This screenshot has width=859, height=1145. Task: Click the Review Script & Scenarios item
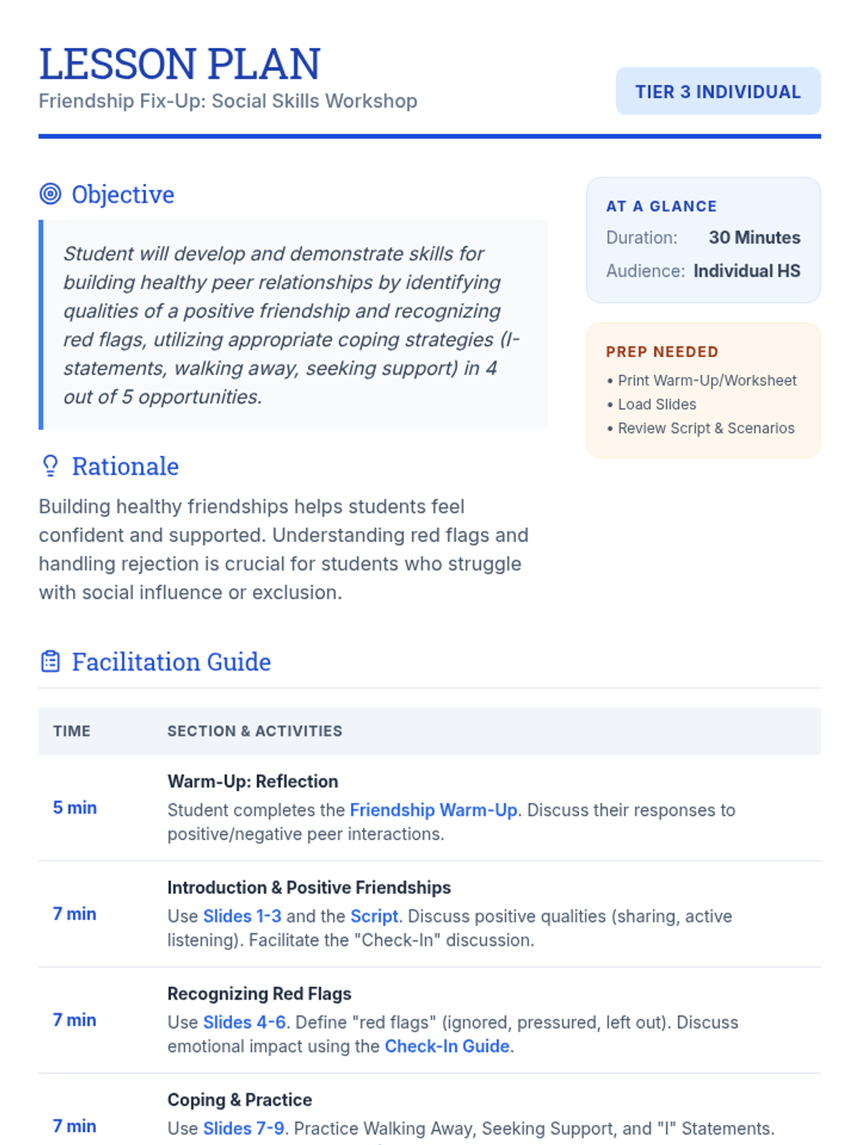(706, 428)
